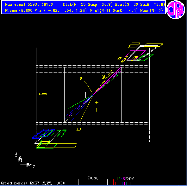The height and width of the screenshot is (186, 187).
Task: Click the Centre of screen coordinates text
Action: coord(33,183)
